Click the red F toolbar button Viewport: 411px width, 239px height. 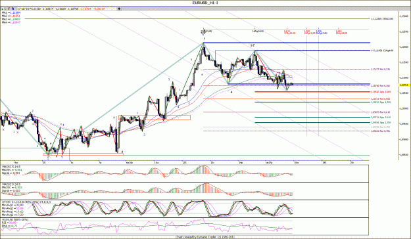tap(9, 9)
